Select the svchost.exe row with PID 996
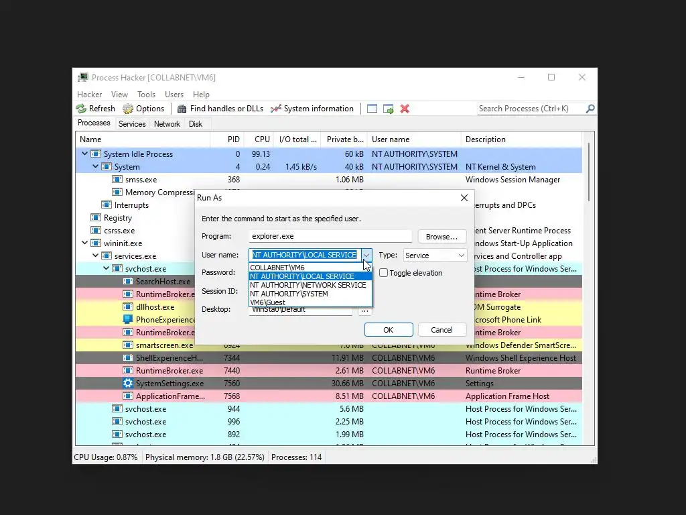Viewport: 686px width, 515px height. tap(328, 422)
